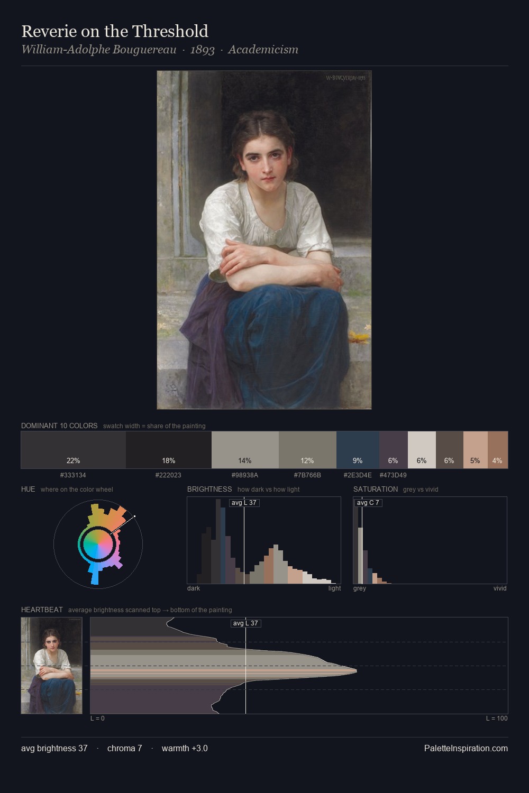Image resolution: width=529 pixels, height=793 pixels.
Task: Click the footer text chroma 7
Action: click(124, 748)
